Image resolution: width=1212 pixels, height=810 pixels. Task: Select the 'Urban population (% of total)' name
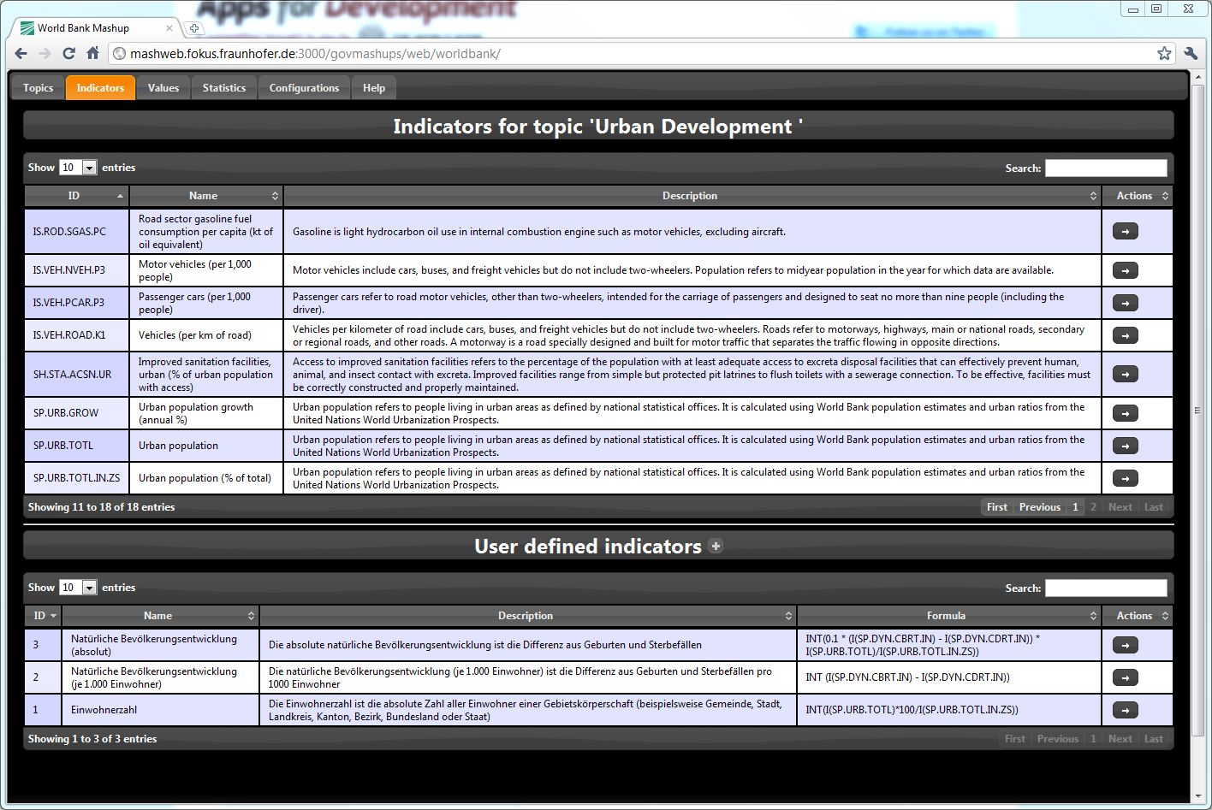(205, 478)
